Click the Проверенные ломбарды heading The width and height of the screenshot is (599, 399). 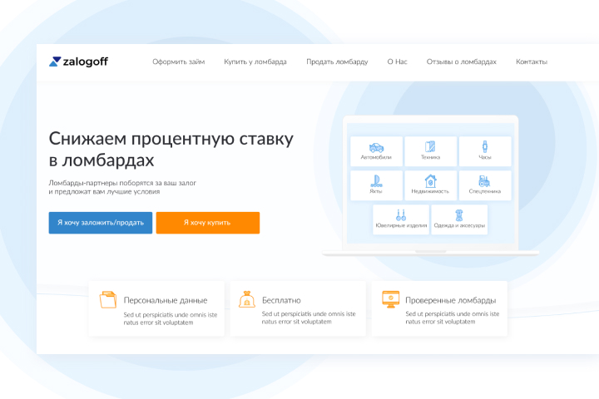(x=451, y=300)
